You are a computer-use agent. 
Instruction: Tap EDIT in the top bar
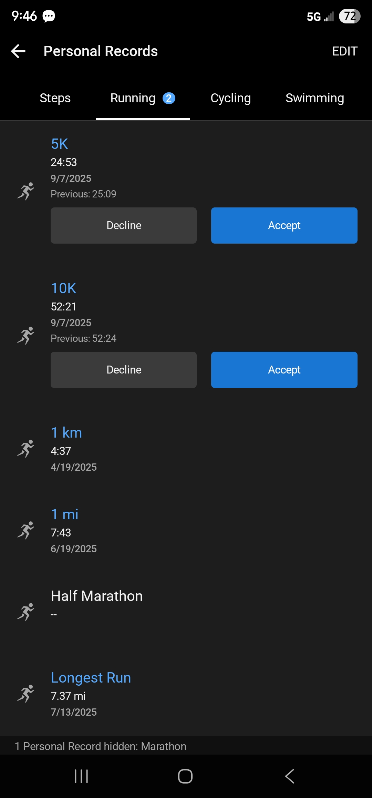[x=344, y=51]
